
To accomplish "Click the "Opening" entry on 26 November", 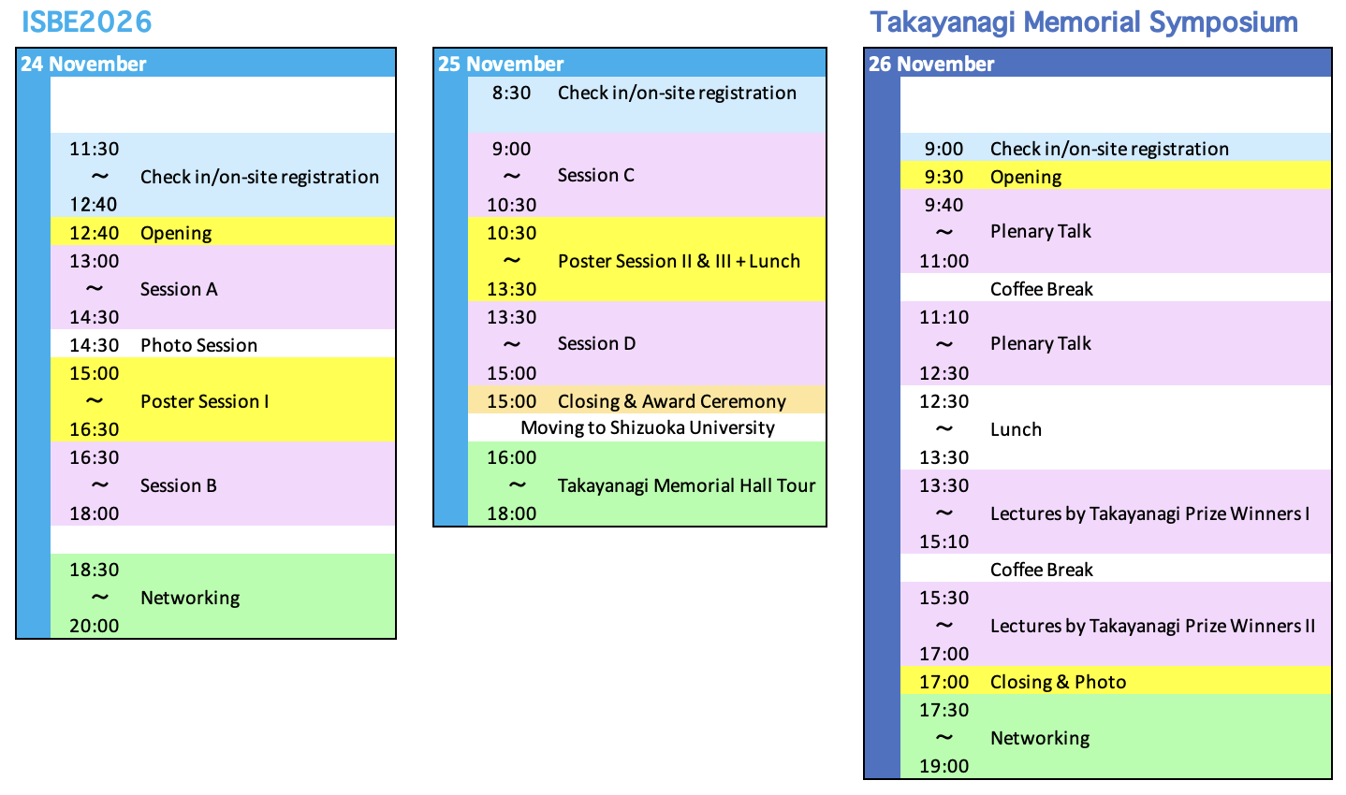I will (x=1026, y=177).
